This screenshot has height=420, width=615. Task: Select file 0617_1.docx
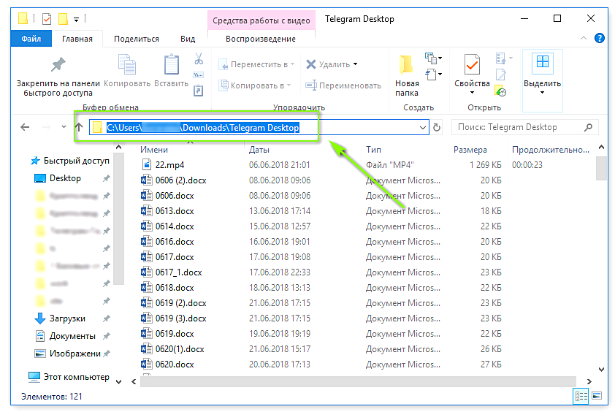click(x=178, y=272)
